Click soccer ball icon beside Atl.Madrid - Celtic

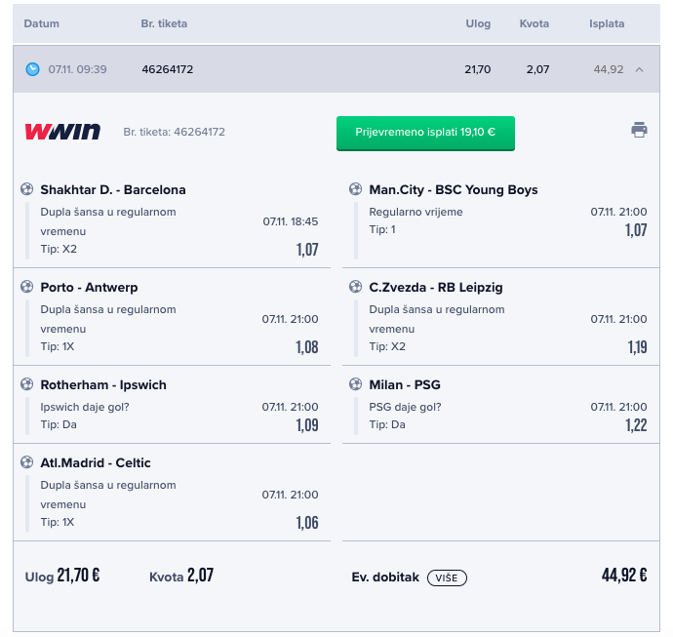tap(27, 462)
